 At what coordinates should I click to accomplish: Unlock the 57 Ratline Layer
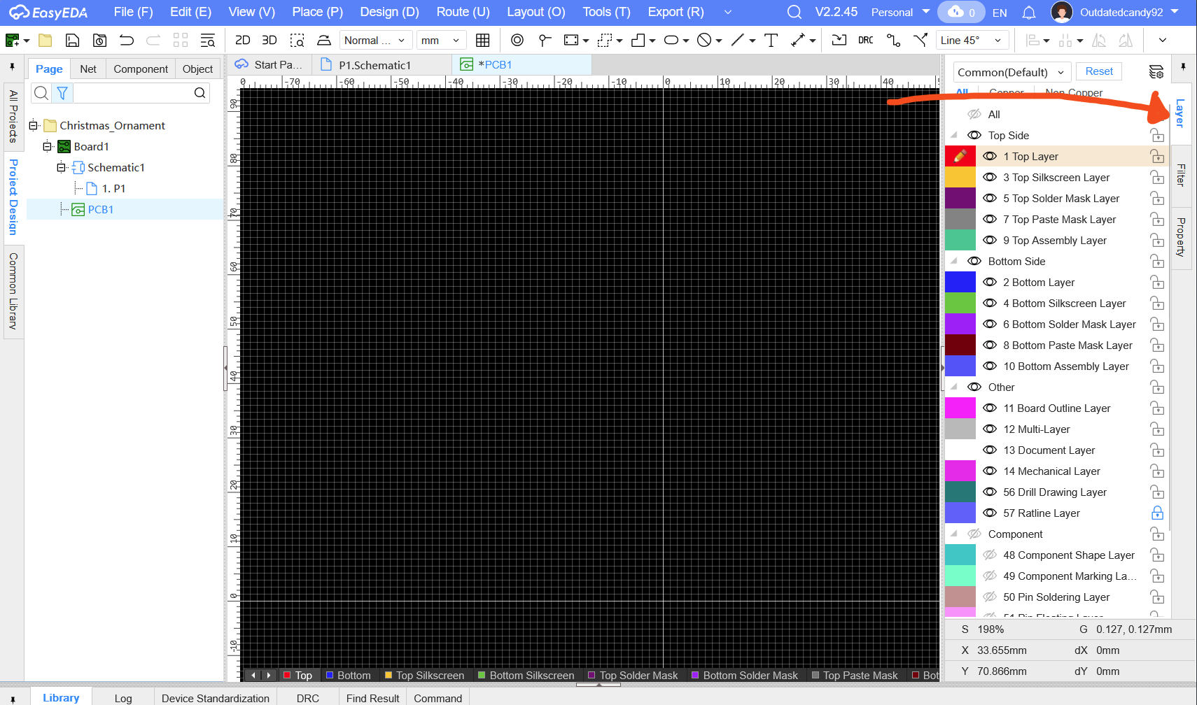1157,513
